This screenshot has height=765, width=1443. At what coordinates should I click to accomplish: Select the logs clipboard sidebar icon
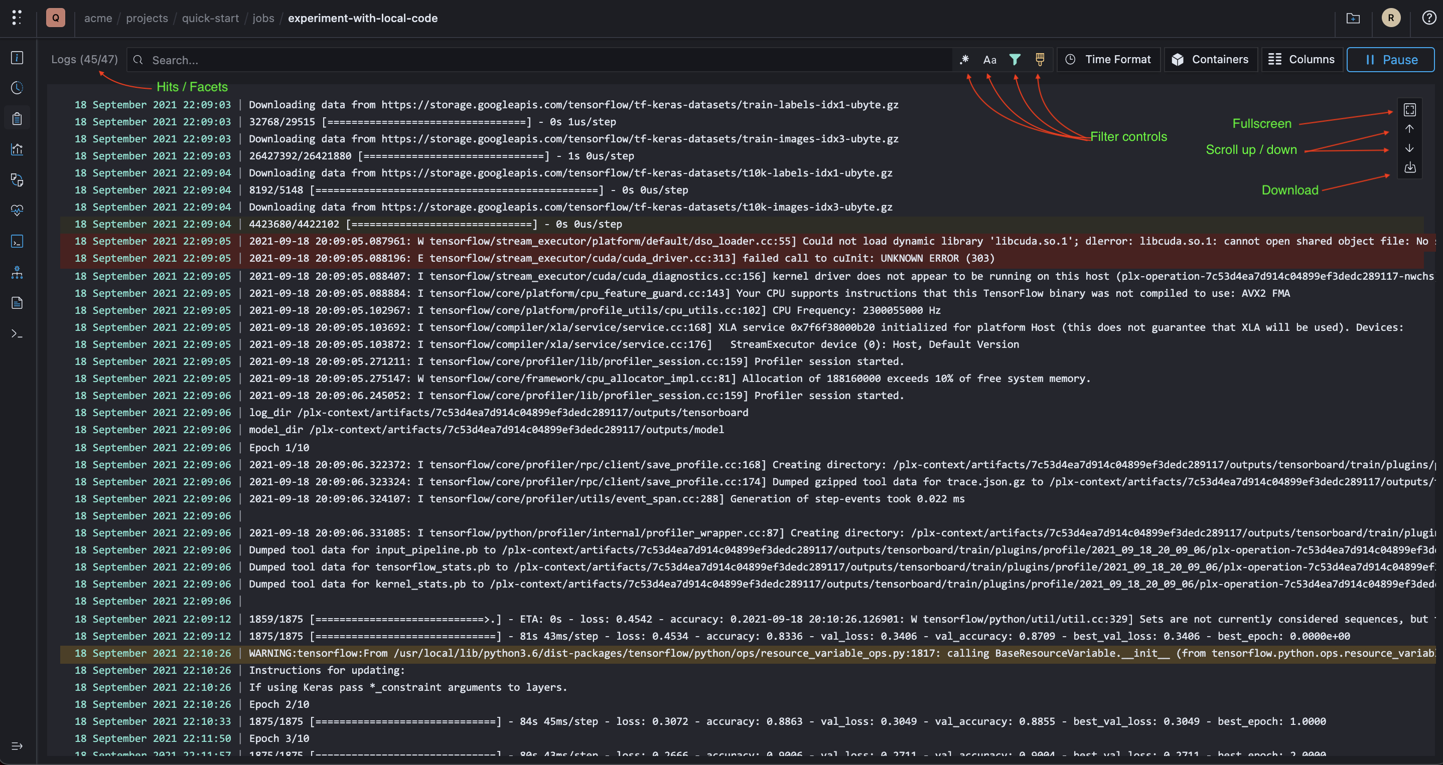point(18,119)
